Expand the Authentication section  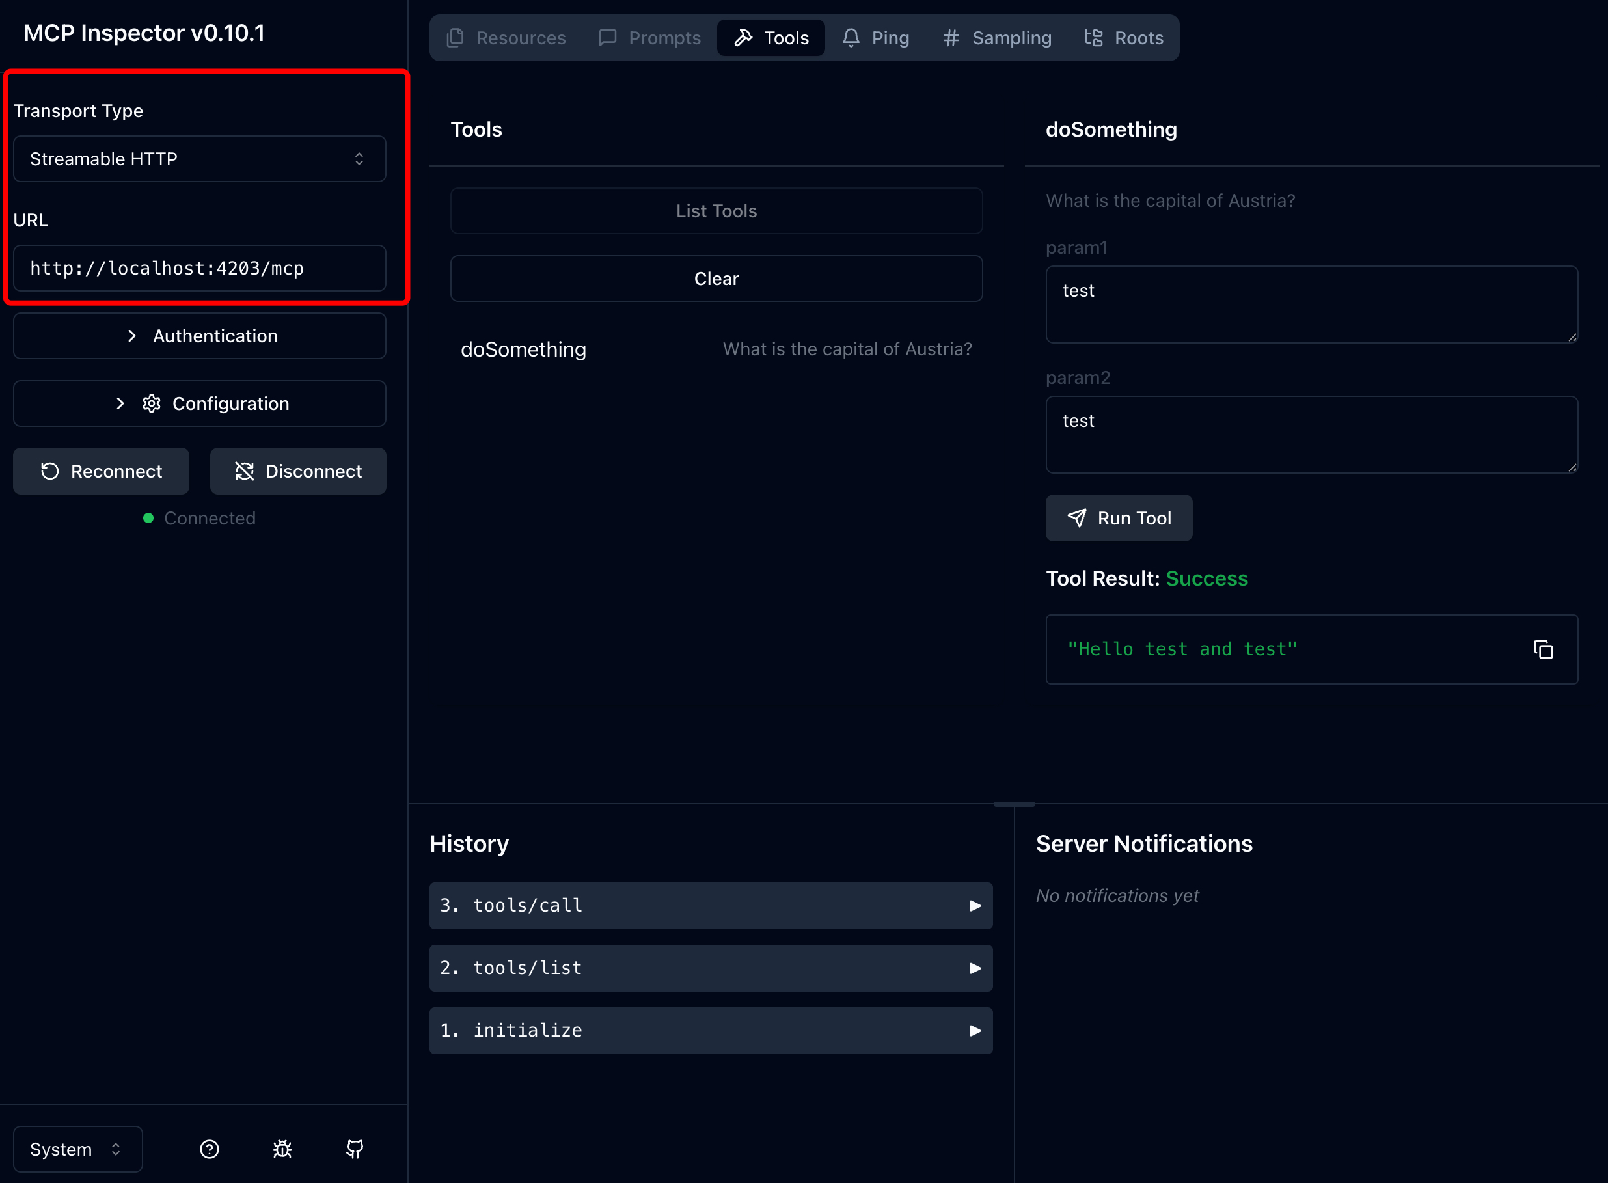[x=199, y=336]
